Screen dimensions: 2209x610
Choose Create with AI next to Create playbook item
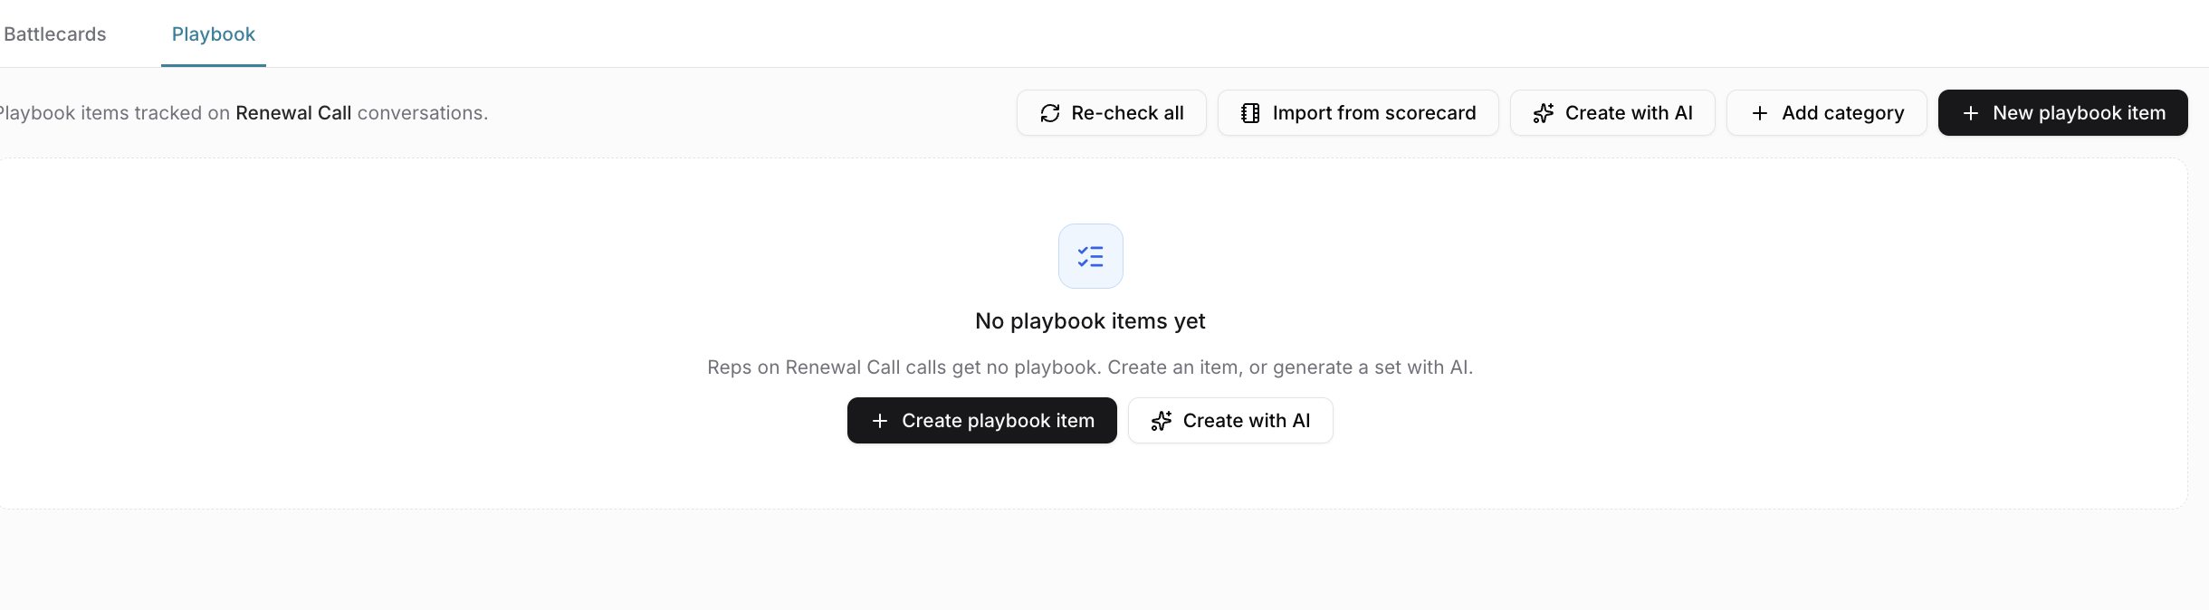pos(1230,421)
